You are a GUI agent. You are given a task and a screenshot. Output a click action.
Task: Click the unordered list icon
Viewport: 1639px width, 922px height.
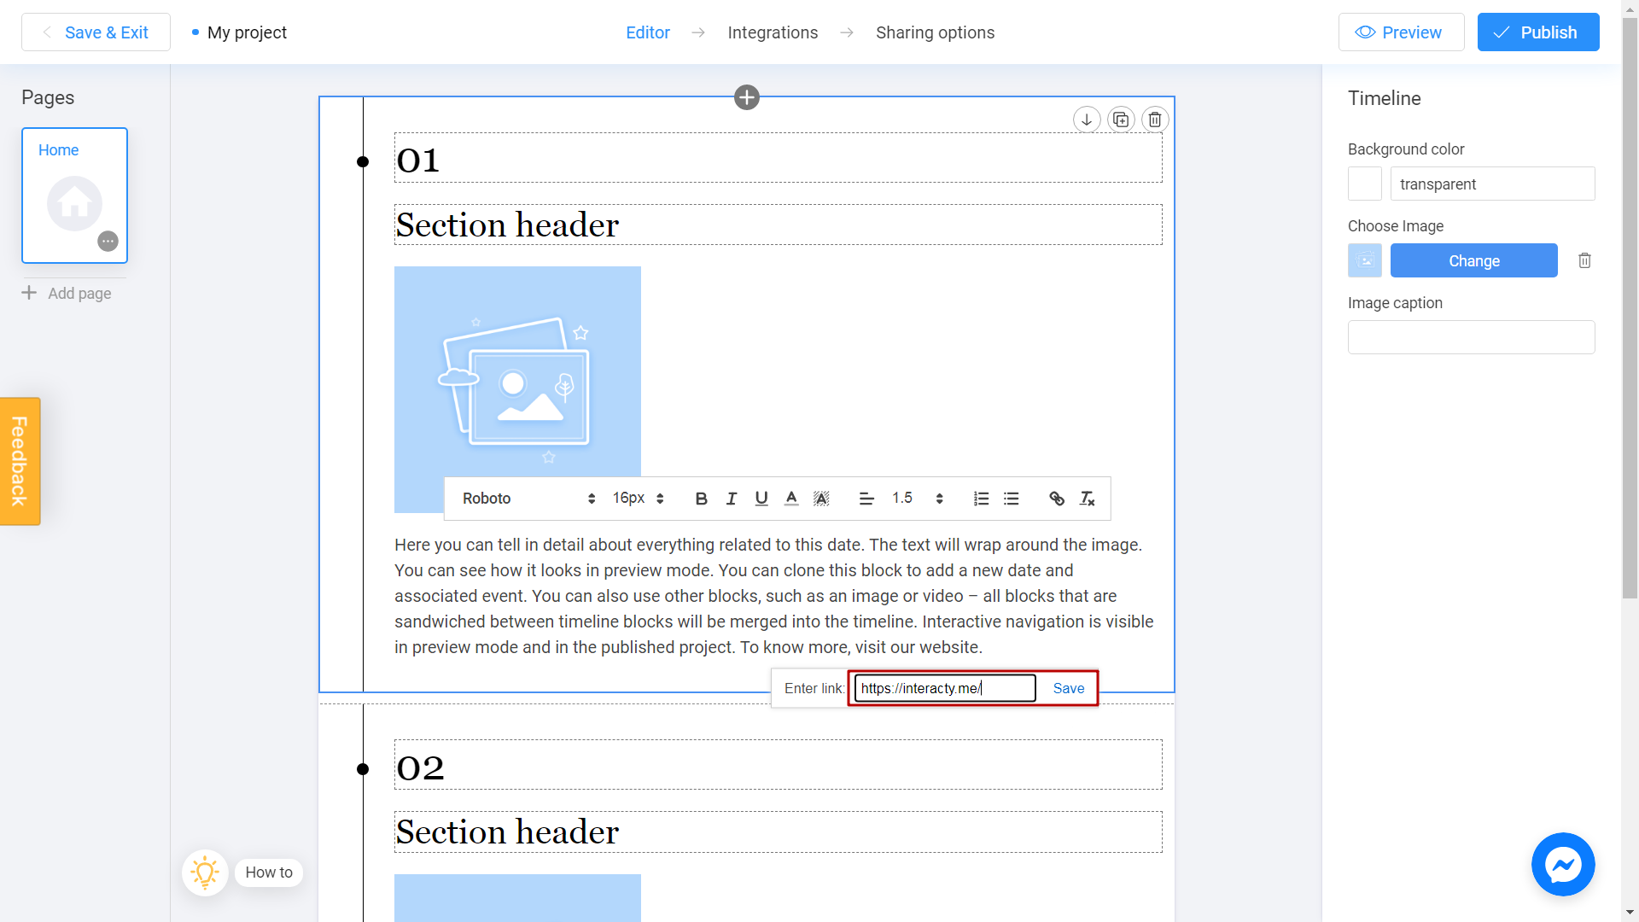pos(1011,498)
